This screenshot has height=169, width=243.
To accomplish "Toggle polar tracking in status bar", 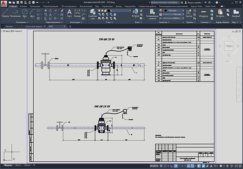I will tap(176, 166).
